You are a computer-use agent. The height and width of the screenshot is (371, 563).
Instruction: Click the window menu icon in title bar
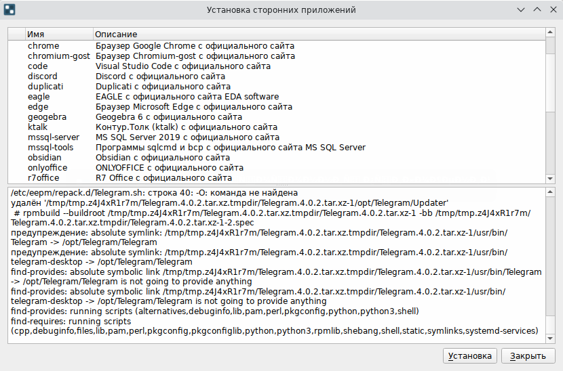[x=10, y=10]
